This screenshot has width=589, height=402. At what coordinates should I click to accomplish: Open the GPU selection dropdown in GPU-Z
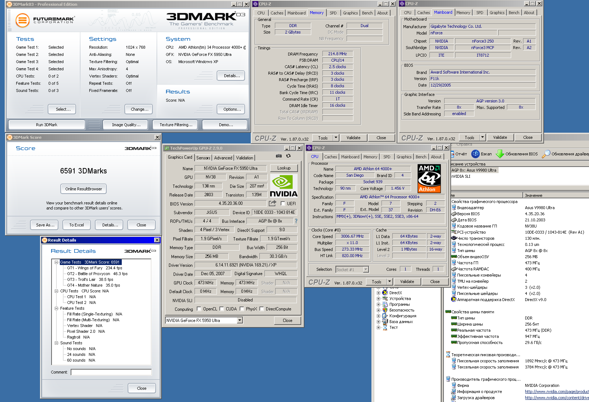click(x=240, y=321)
